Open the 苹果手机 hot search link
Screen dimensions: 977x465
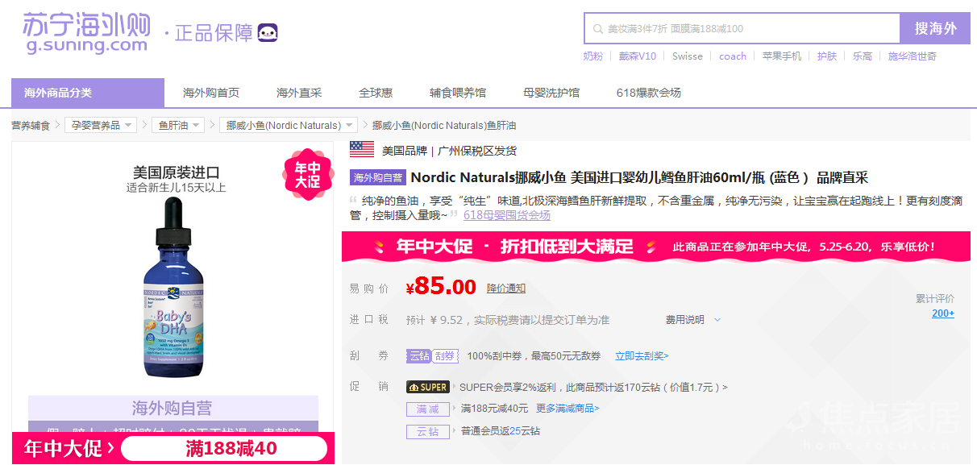[x=782, y=56]
